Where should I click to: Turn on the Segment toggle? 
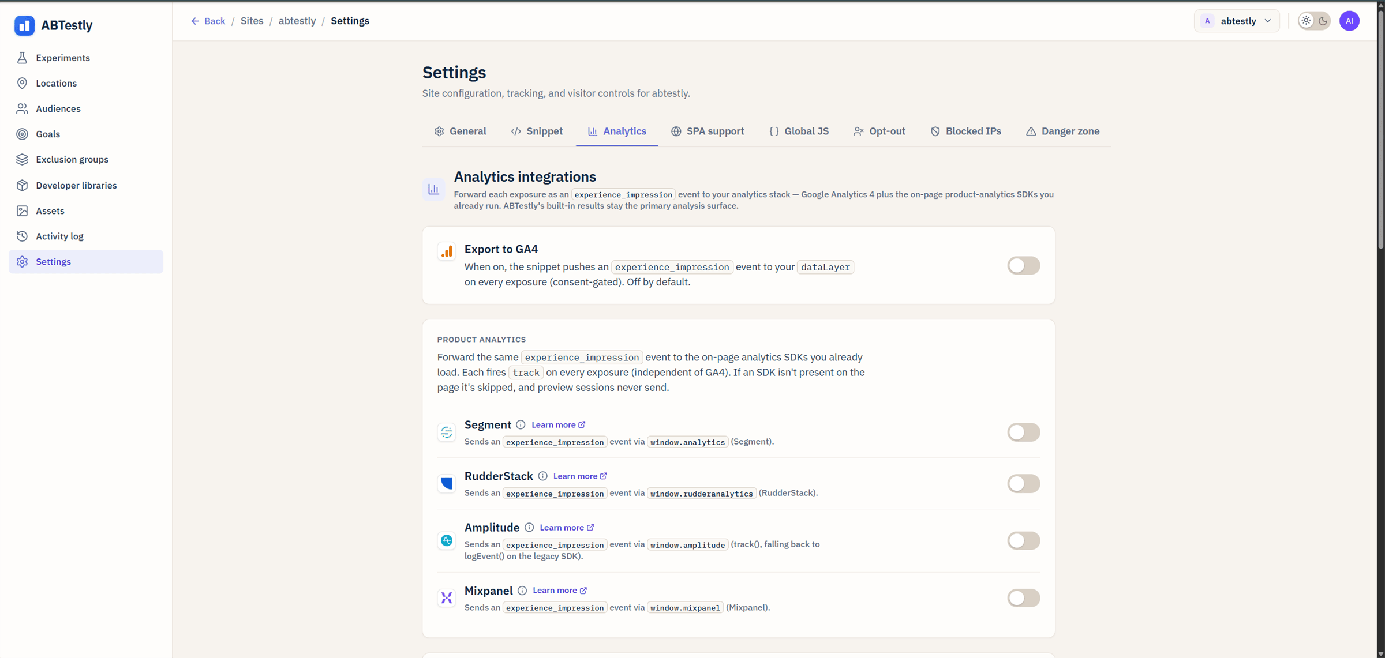coord(1024,432)
